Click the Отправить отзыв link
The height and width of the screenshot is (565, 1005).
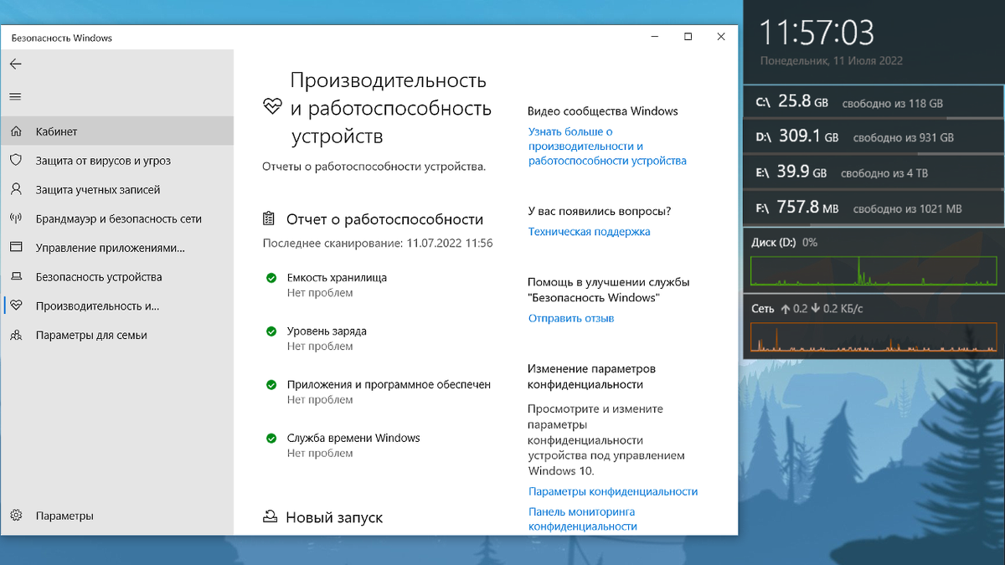[x=571, y=318]
